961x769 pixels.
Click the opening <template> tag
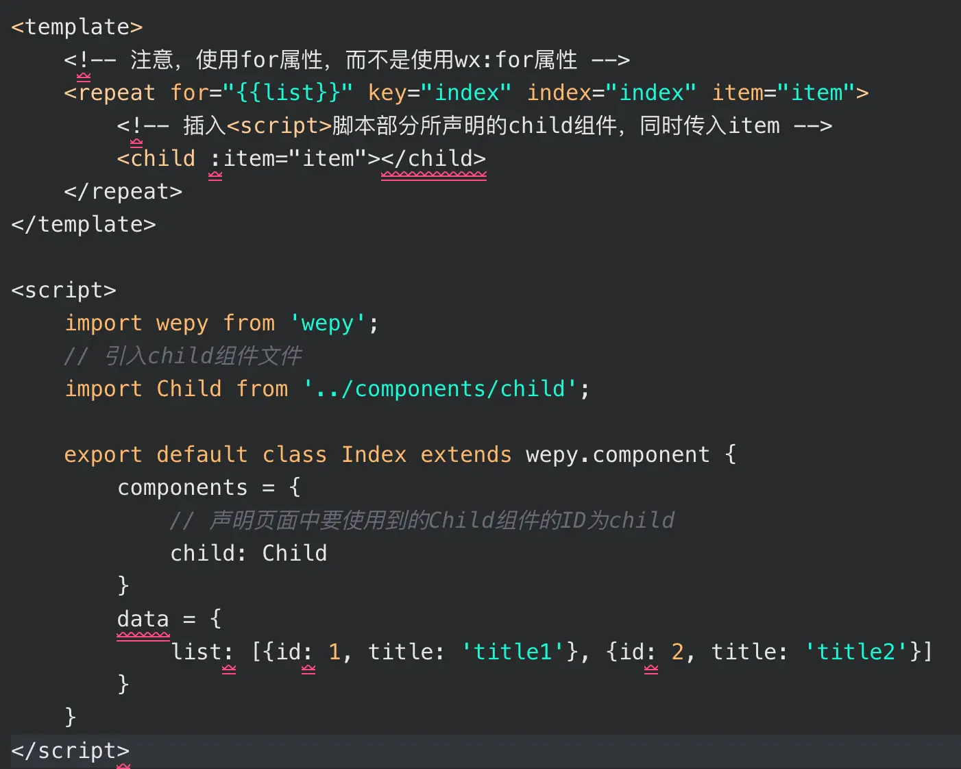[x=77, y=27]
